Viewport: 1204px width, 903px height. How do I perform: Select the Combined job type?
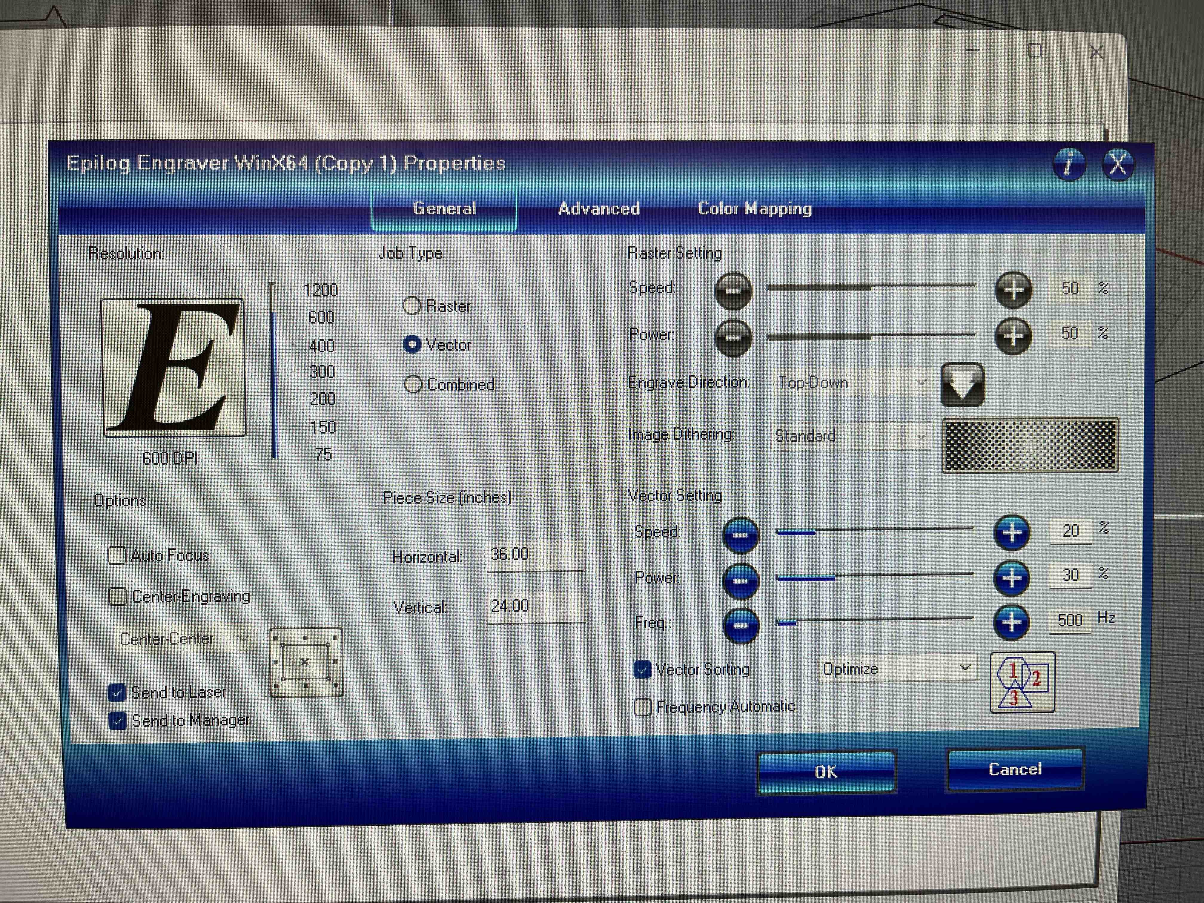click(413, 384)
